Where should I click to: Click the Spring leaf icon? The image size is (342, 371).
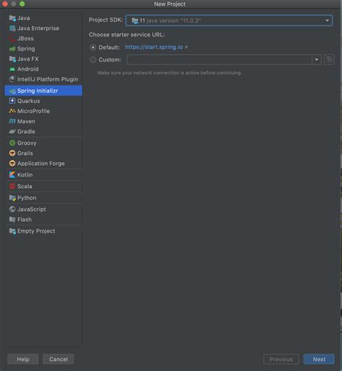click(12, 49)
